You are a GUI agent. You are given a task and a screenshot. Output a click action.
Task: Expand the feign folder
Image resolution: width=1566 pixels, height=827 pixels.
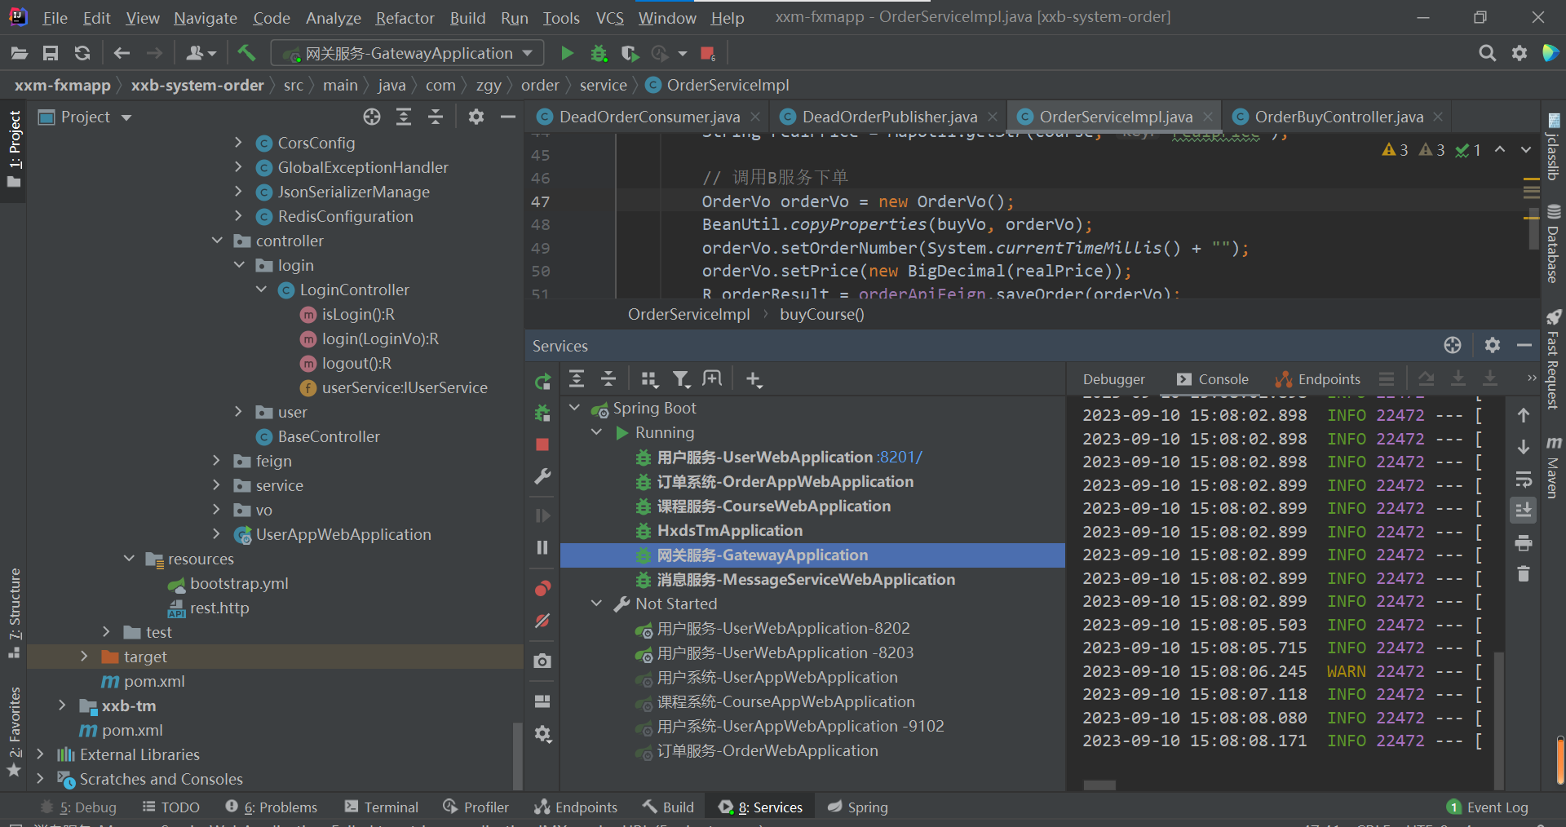click(217, 461)
